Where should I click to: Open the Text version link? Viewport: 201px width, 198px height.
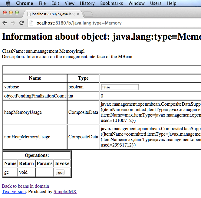click(x=14, y=192)
